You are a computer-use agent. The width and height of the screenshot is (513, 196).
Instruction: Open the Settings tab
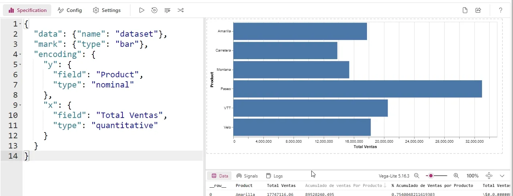(x=107, y=10)
